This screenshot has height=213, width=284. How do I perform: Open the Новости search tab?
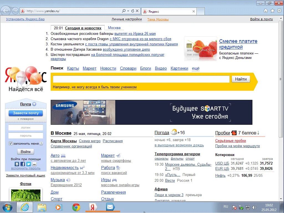click(108, 68)
